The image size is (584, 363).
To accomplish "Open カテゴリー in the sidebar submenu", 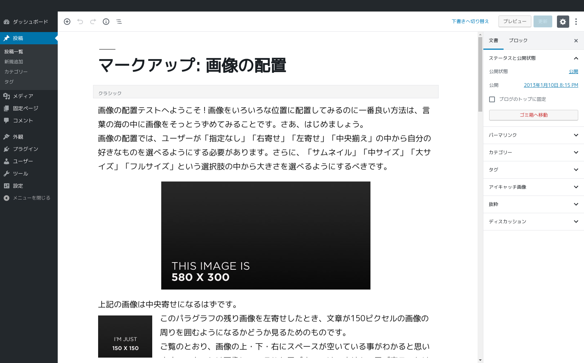I will 16,72.
